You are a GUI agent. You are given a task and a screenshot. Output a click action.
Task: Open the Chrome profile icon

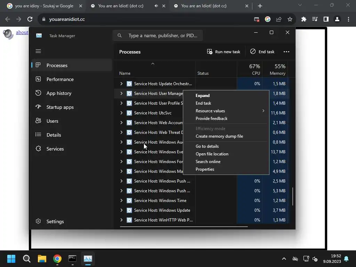click(x=337, y=19)
